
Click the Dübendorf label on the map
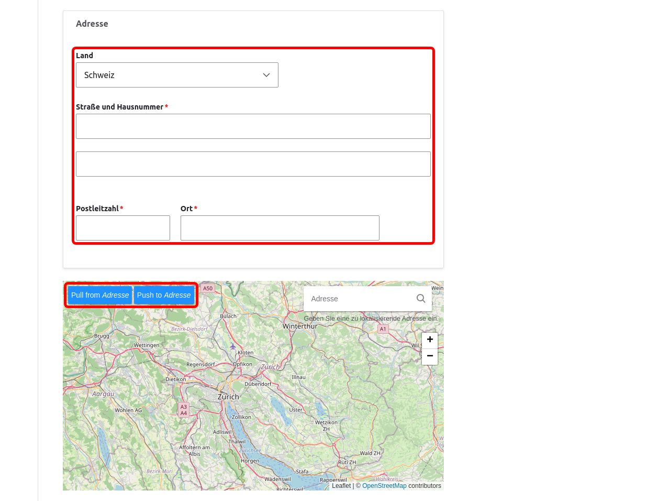[x=258, y=384]
